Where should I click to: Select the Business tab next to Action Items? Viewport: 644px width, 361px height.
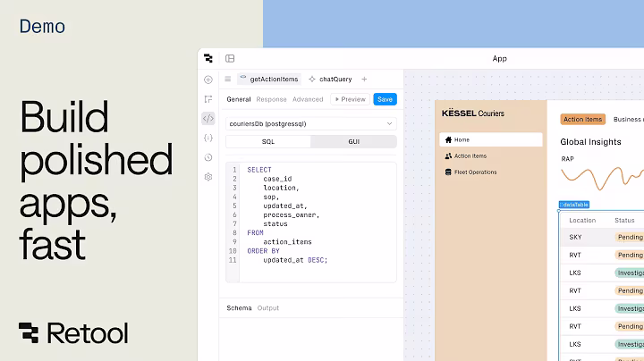point(629,120)
